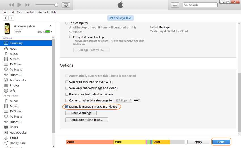Skip to the next track

[28, 5]
